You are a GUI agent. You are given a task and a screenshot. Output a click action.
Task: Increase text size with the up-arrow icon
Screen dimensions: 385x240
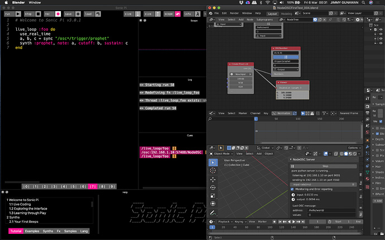point(158,14)
